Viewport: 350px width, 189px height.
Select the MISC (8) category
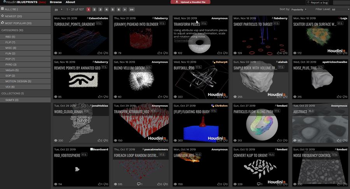pos(25,48)
